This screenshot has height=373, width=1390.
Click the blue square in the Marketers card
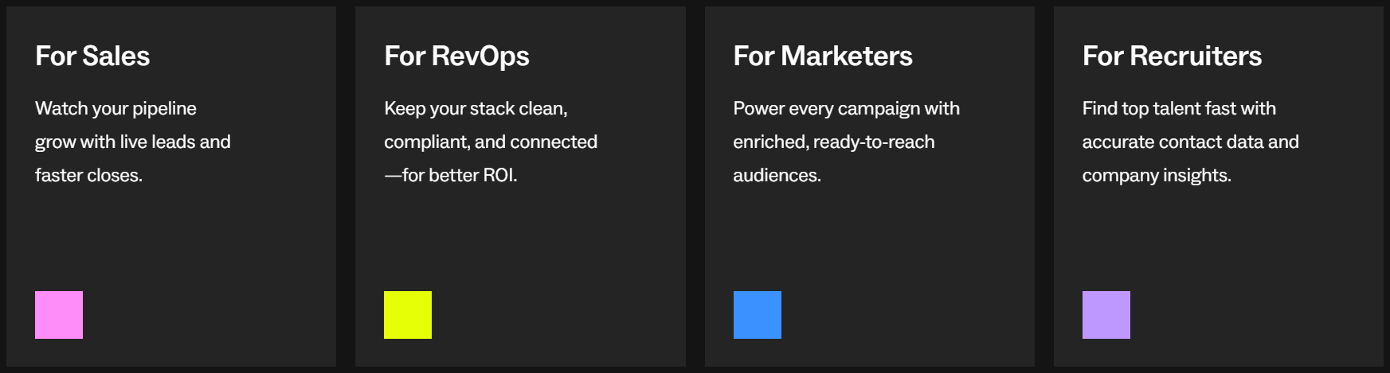tap(758, 315)
